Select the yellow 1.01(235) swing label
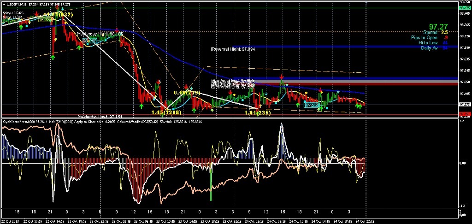The height and width of the screenshot is (224, 472). pos(257,112)
